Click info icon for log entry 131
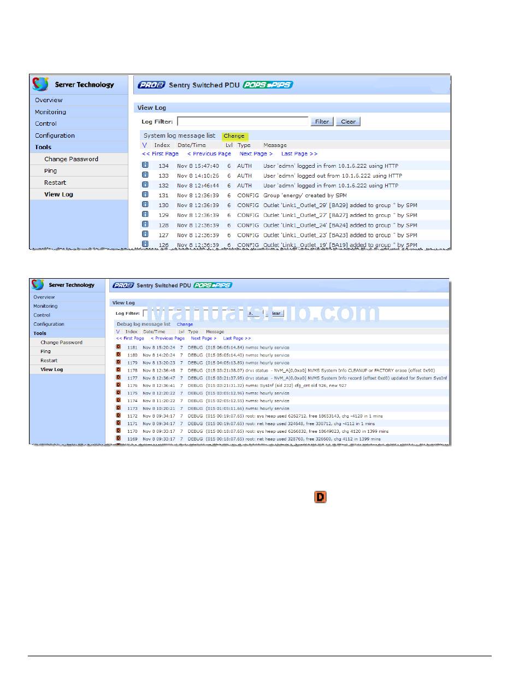Image resolution: width=519 pixels, height=682 pixels. 145,195
